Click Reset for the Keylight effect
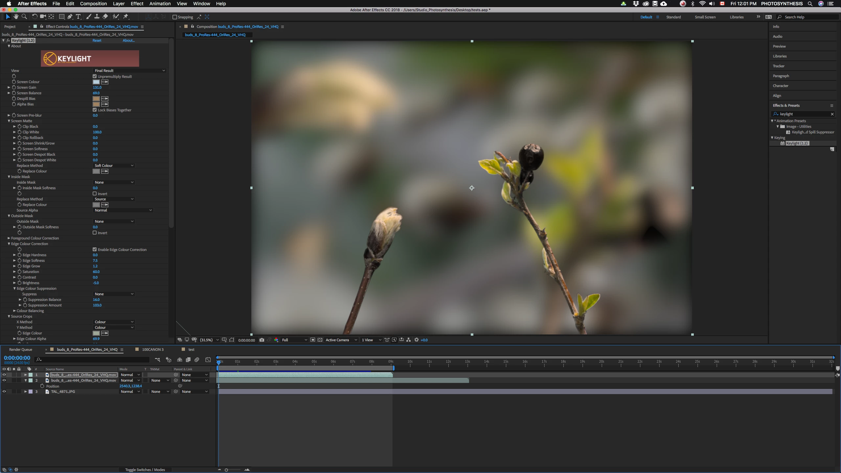Viewport: 841px width, 473px height. [97, 40]
